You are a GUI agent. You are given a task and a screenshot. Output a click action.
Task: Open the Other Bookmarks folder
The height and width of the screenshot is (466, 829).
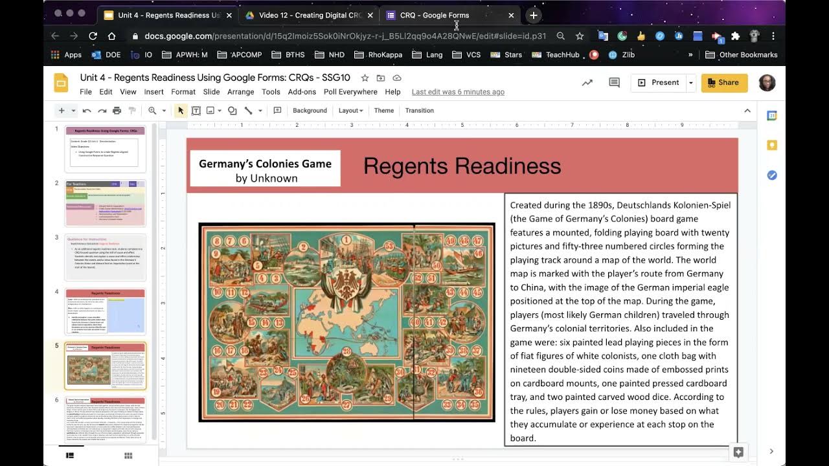(x=742, y=55)
